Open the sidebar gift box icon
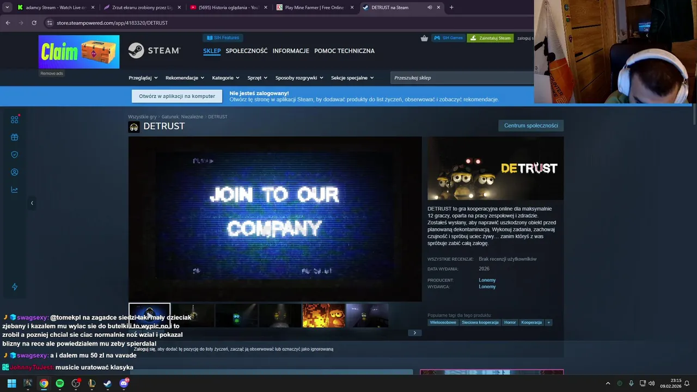This screenshot has width=697, height=392. 15,137
